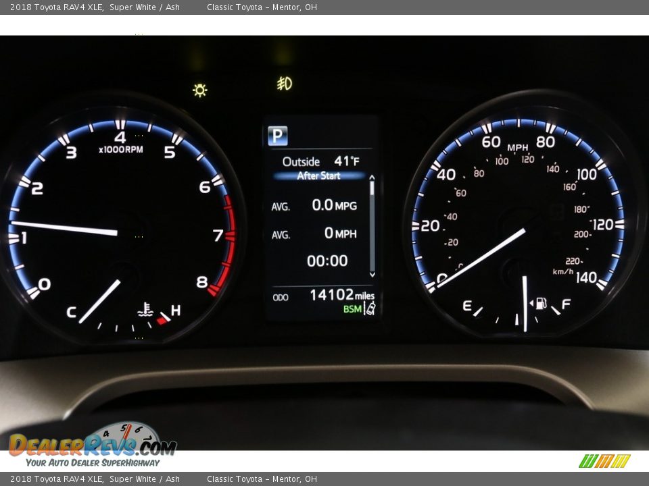This screenshot has width=649, height=486.
Task: Click the coolant temperature gauge needle
Action: pos(99,301)
